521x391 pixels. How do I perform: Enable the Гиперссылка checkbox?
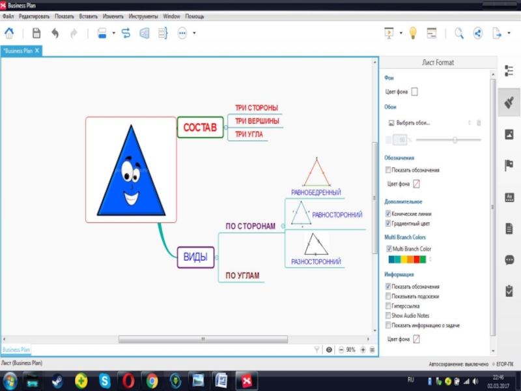point(389,306)
